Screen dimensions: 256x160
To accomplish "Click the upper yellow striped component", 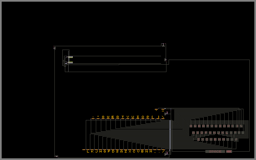I will [x=71, y=57].
